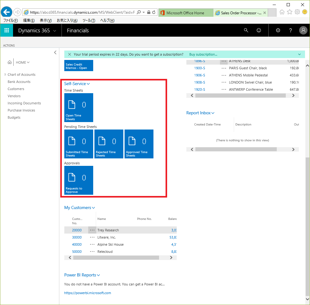
Task: Click the address bar lock icon
Action: pyautogui.click(x=149, y=12)
